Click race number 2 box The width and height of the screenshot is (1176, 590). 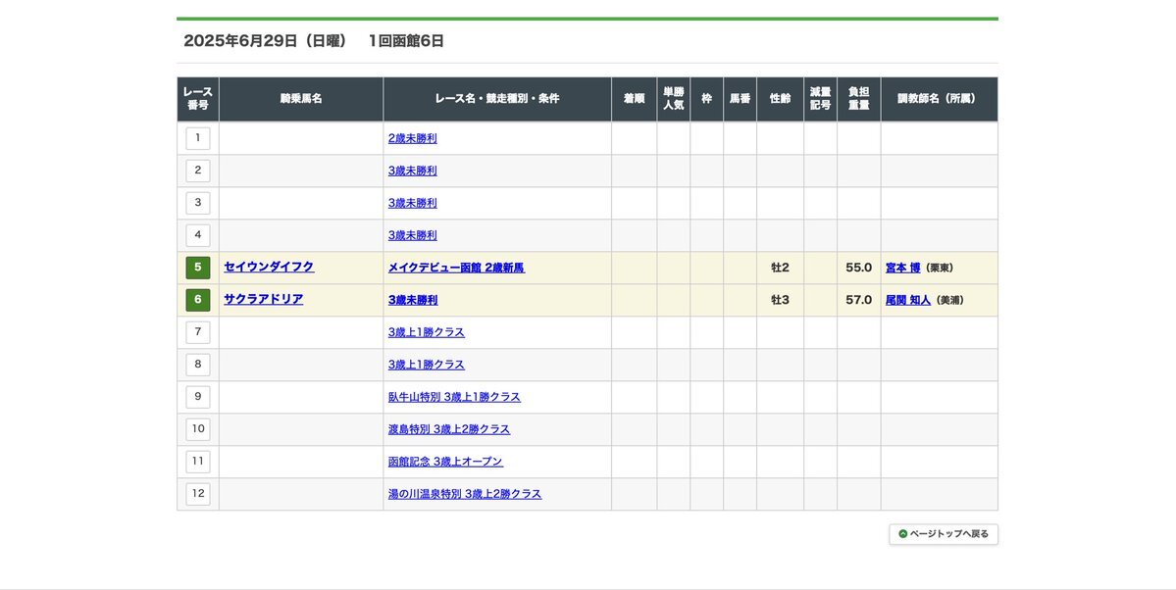[198, 171]
